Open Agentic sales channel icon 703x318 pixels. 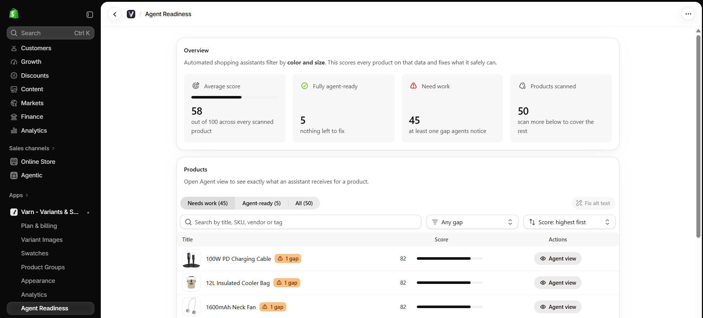(14, 175)
